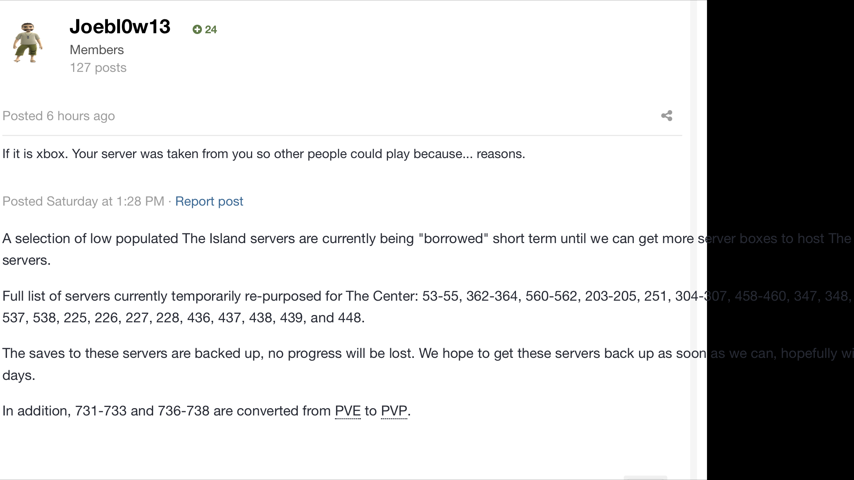Image resolution: width=854 pixels, height=480 pixels.
Task: Click the underlined PVE abbreviation
Action: point(348,411)
